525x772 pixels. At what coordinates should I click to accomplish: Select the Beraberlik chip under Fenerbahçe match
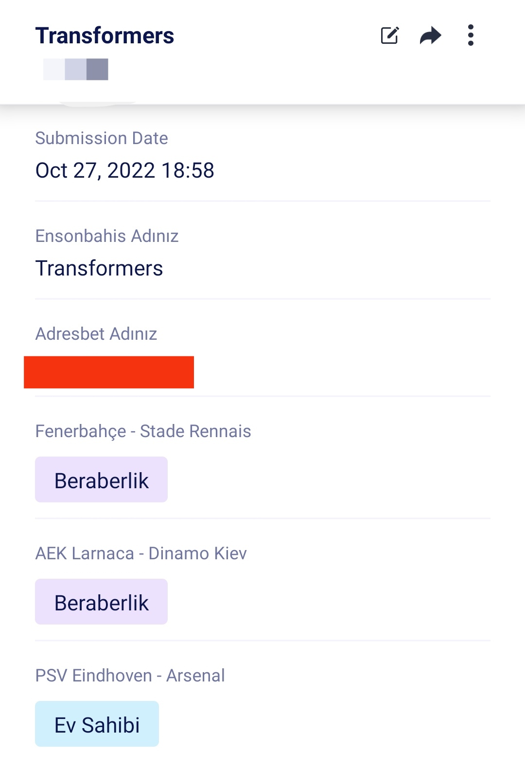point(101,479)
